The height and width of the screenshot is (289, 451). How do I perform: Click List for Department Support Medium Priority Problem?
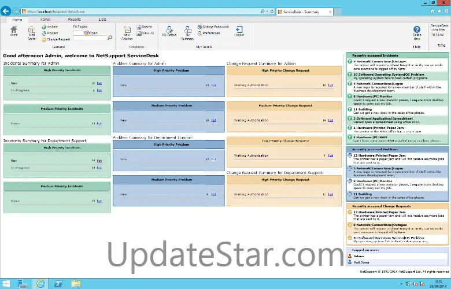(x=214, y=194)
